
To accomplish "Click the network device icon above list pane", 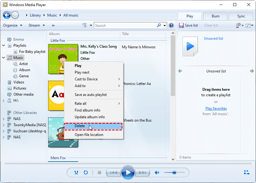I will 238,25.
